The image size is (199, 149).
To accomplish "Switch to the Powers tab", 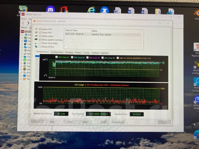I will (78, 52).
